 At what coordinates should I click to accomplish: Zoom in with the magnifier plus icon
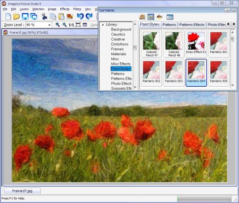58,25
